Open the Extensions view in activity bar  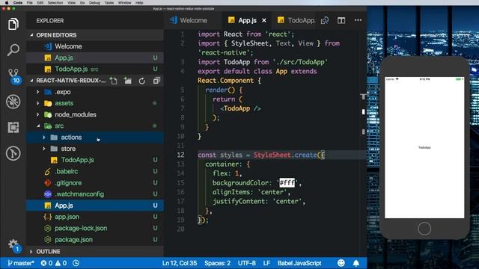tap(13, 127)
